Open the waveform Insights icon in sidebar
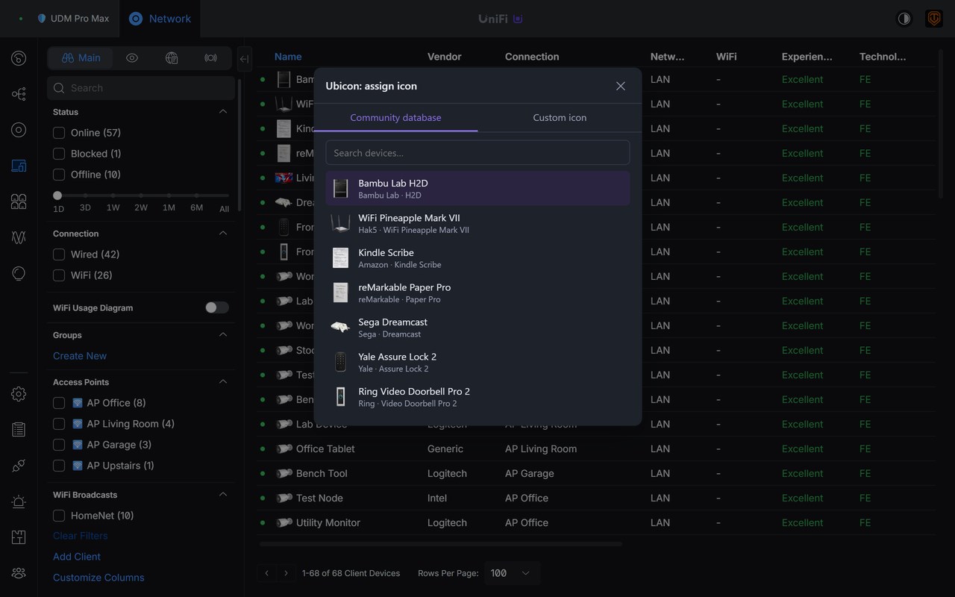 (19, 237)
